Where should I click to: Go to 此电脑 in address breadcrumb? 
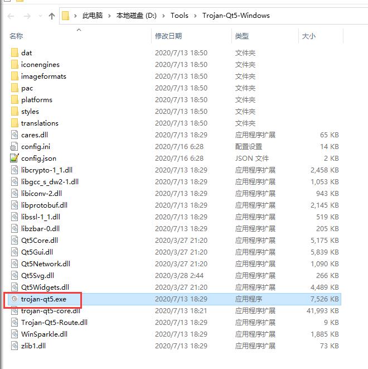click(x=93, y=16)
